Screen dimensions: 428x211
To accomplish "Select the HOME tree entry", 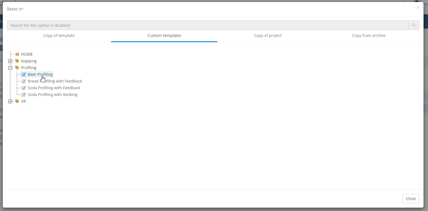I will 27,54.
